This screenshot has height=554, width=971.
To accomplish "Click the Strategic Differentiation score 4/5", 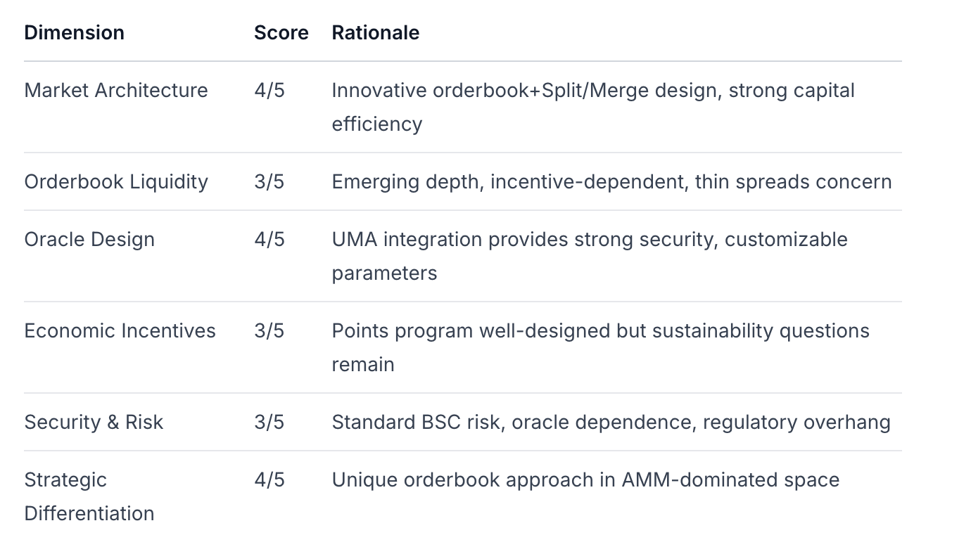I will 269,480.
